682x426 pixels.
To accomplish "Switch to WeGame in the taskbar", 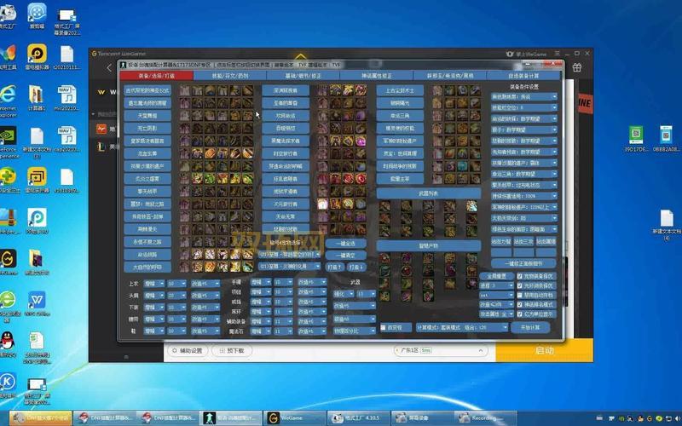I will (286, 417).
